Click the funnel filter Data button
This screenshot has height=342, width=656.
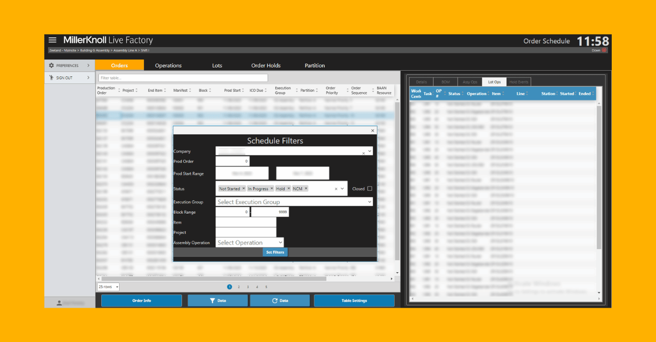click(x=218, y=301)
